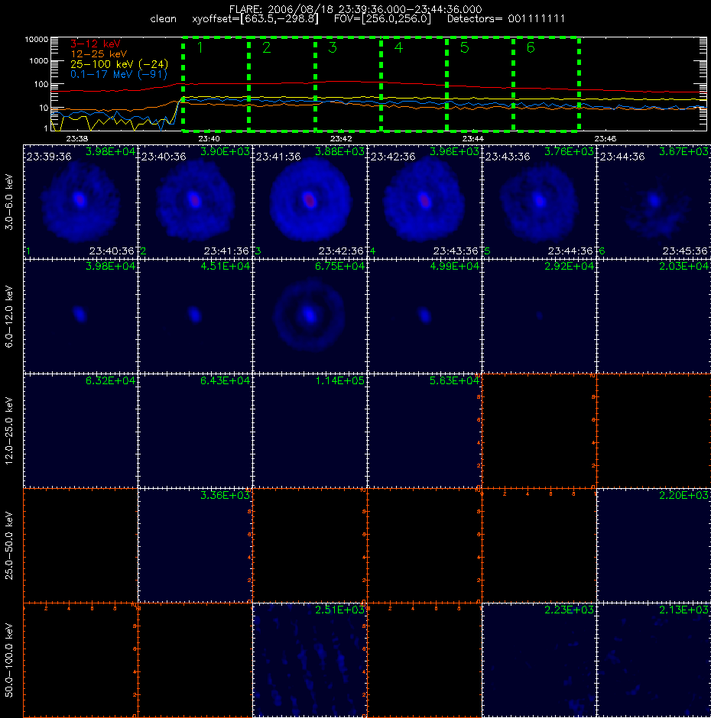This screenshot has width=711, height=718.
Task: Click the 50.0-100.0 keV image labeled 2.13E+03
Action: coord(654,660)
